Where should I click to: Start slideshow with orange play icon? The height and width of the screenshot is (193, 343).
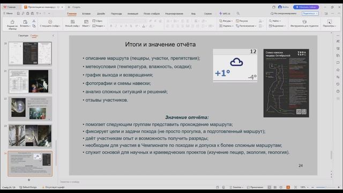tap(288, 187)
